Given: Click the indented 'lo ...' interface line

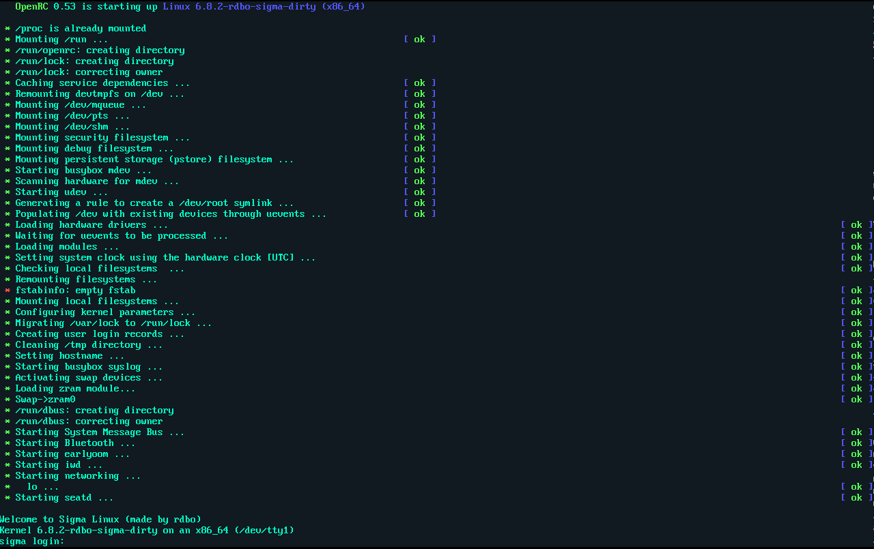Looking at the screenshot, I should 42,487.
